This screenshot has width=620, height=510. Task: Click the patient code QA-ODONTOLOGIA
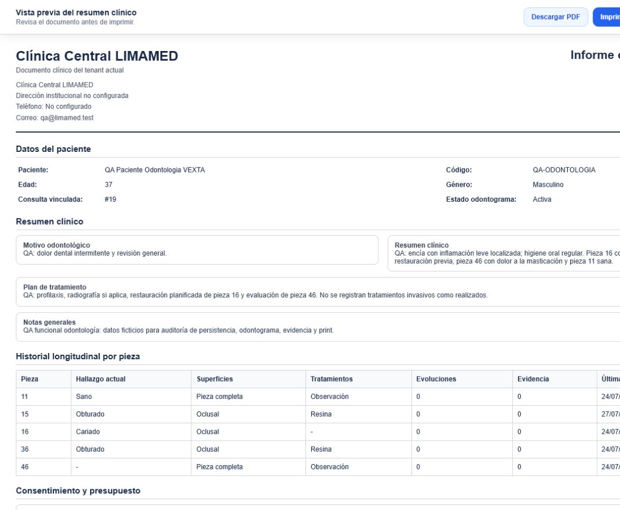tap(564, 170)
